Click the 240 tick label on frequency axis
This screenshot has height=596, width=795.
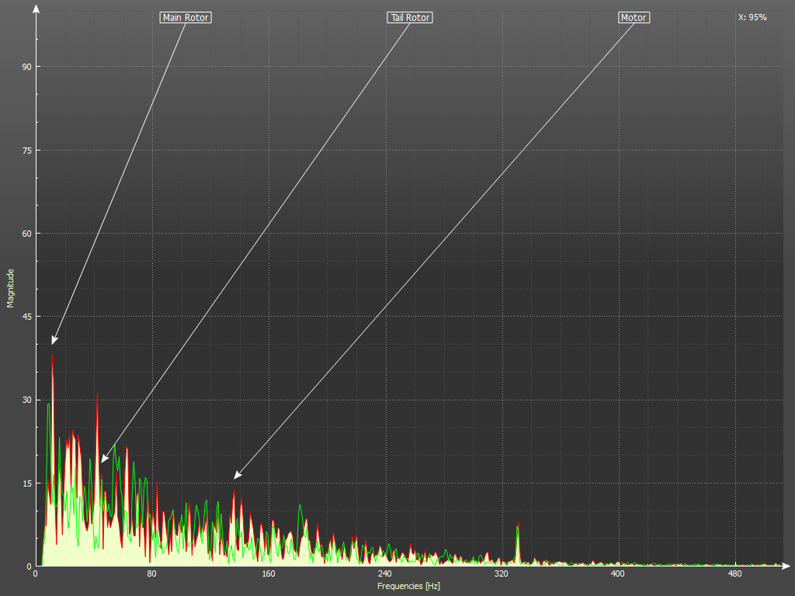(385, 574)
